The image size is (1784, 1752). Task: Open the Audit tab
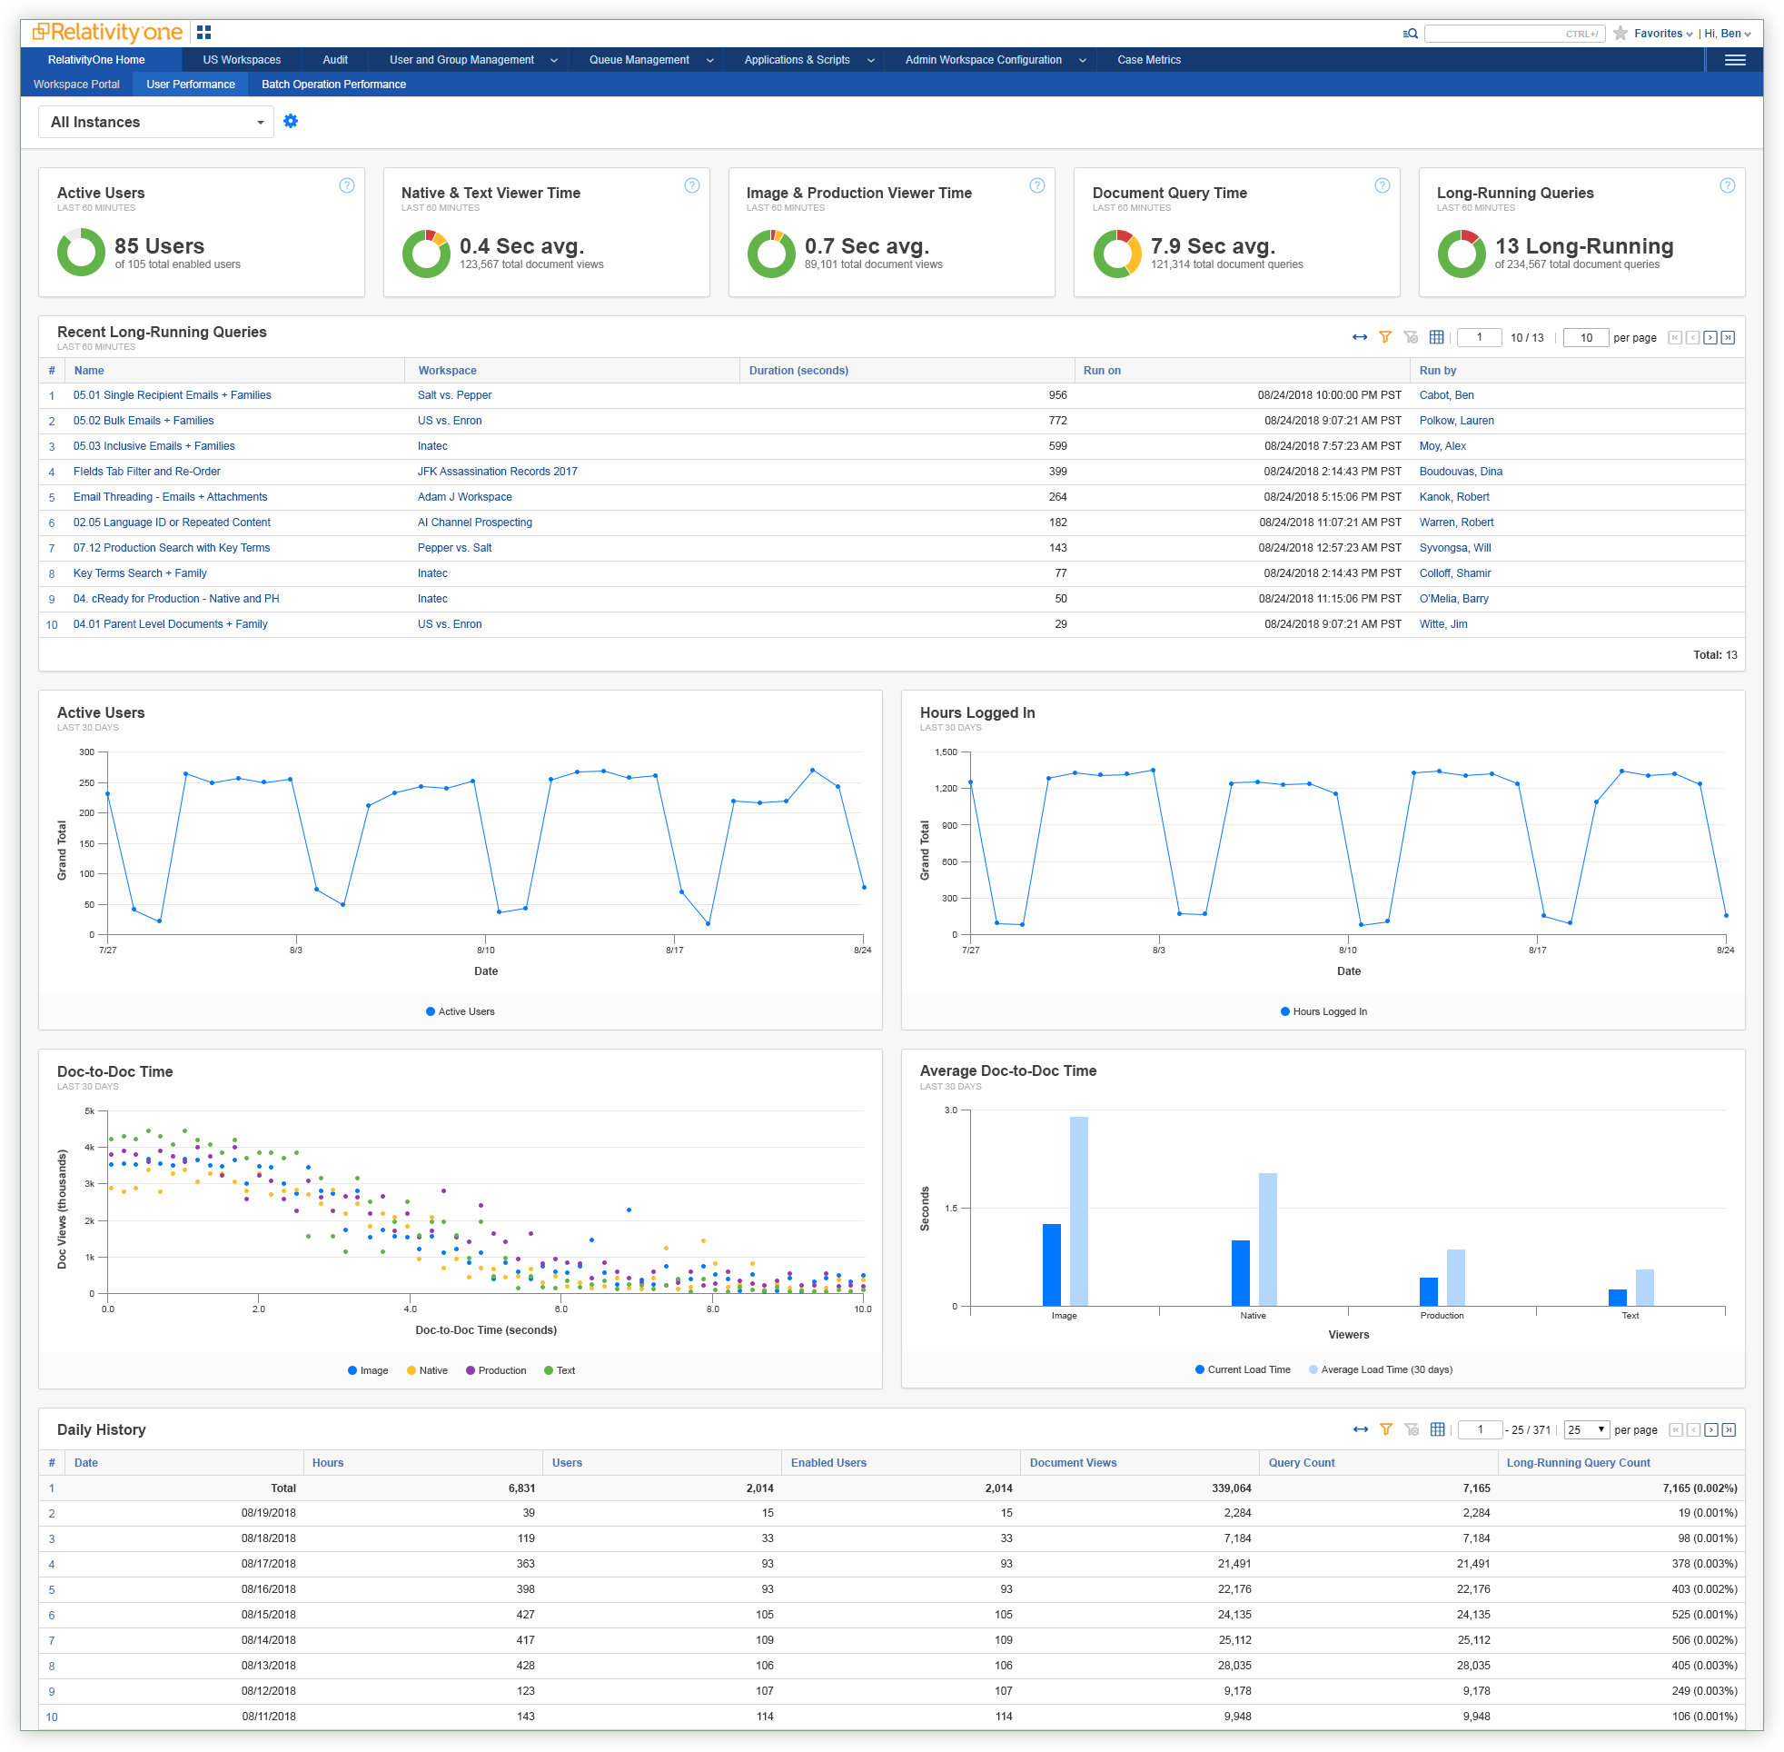click(335, 60)
